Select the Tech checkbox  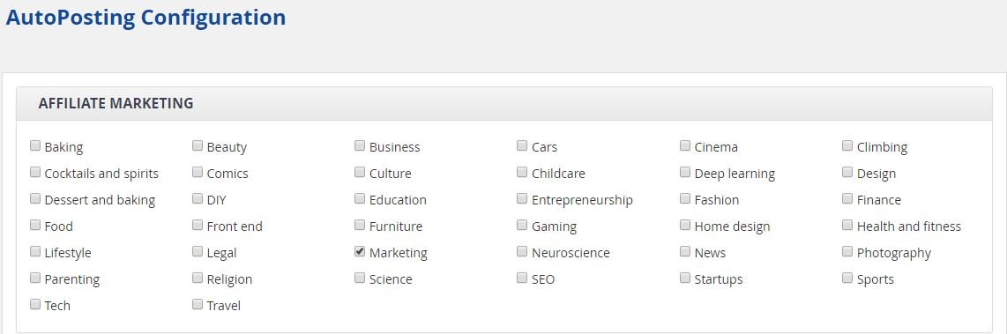click(x=35, y=304)
